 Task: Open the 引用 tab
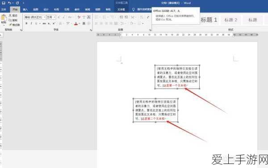(67, 9)
